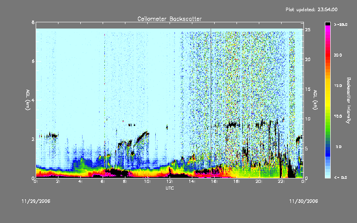Click the 20 tick on the kft axis
Viewport: 357px width, 223px height.
pos(307,59)
